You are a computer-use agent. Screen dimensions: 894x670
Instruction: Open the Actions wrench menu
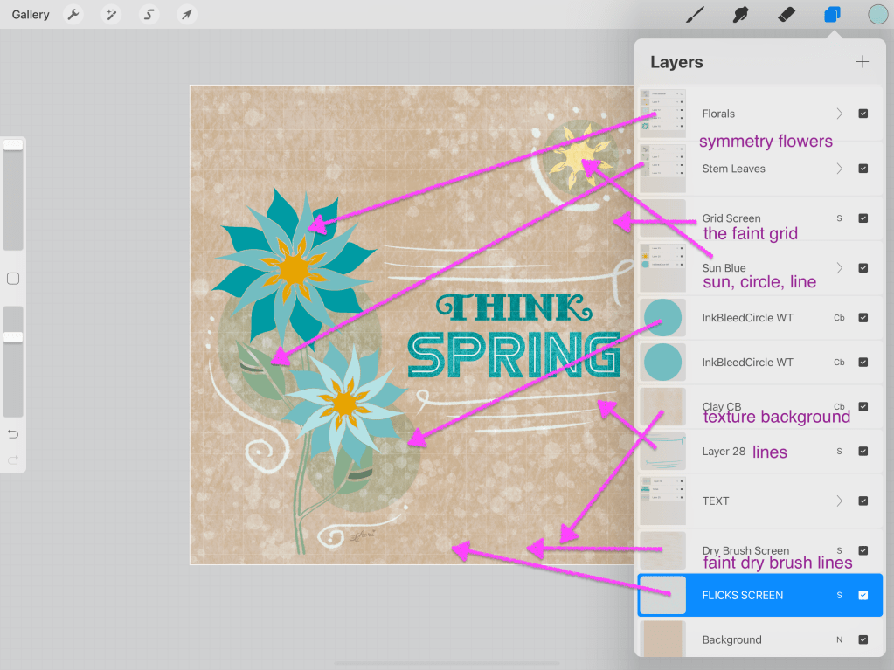(74, 15)
